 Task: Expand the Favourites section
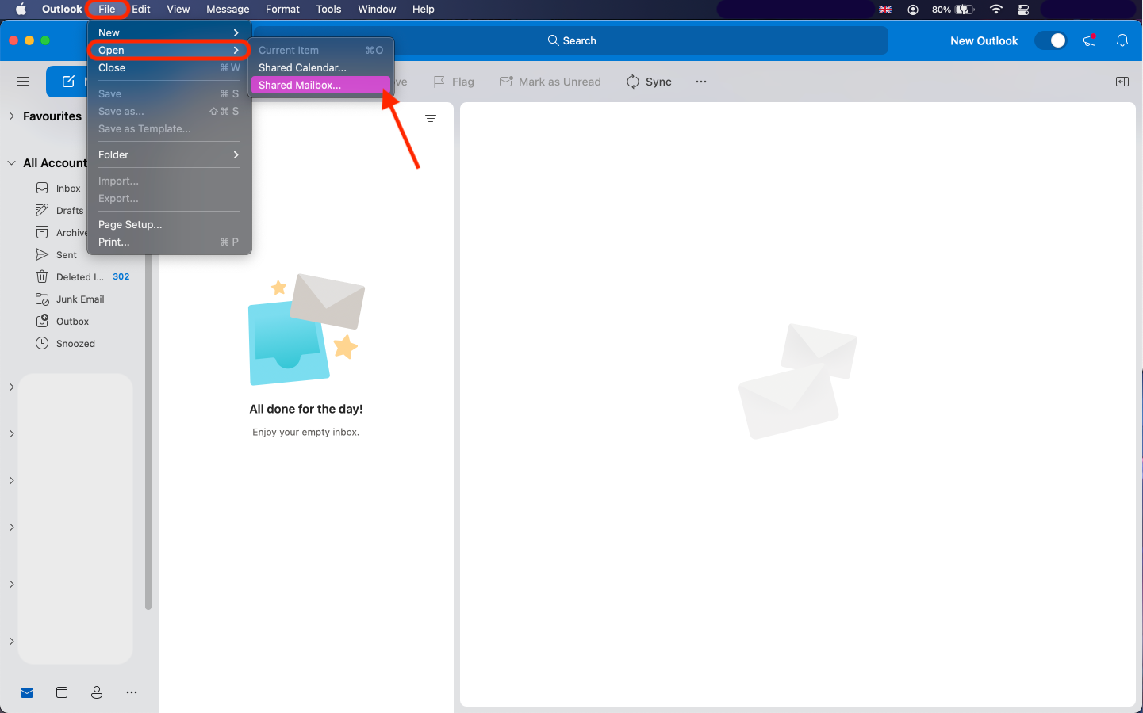click(12, 116)
